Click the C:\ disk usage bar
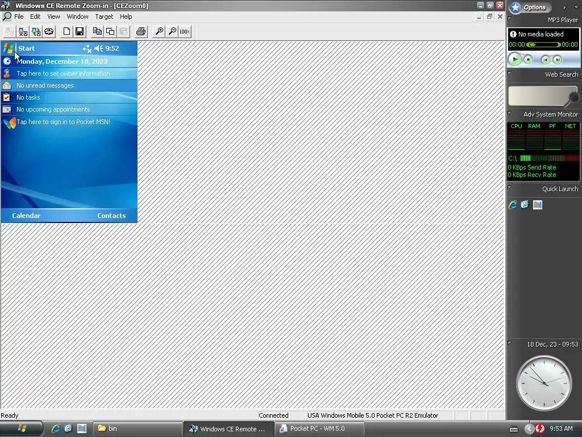582x437 pixels. coord(550,158)
